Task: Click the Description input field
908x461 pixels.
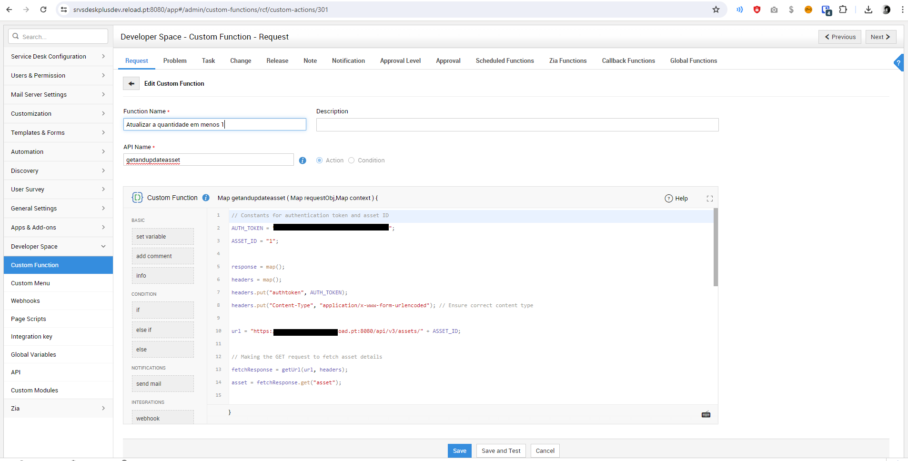Action: tap(517, 125)
